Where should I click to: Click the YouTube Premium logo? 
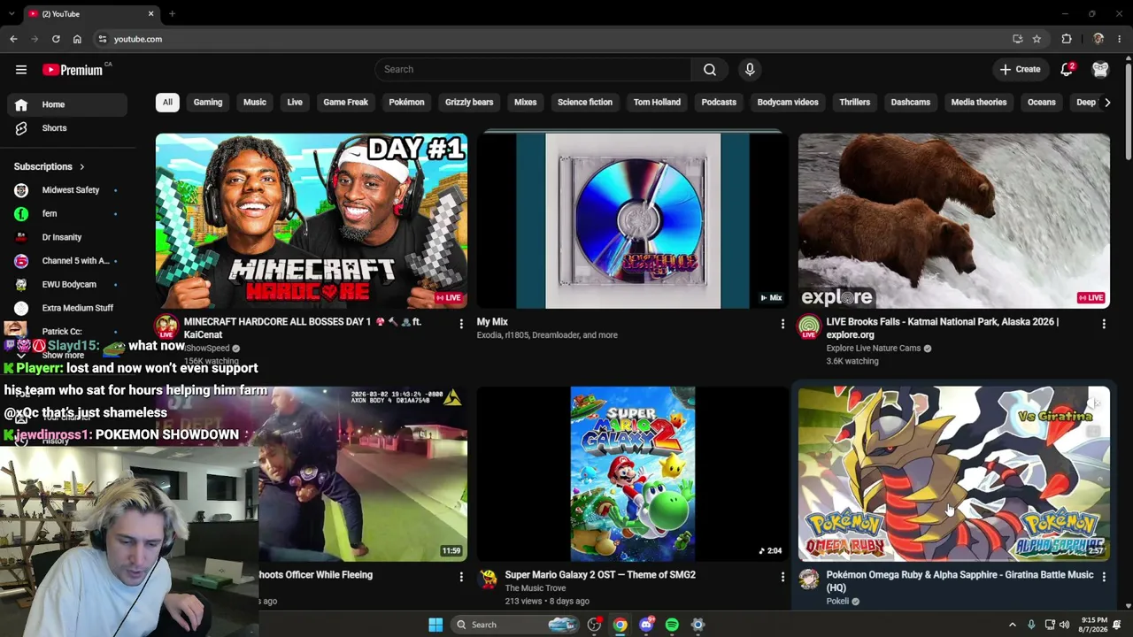coord(73,70)
